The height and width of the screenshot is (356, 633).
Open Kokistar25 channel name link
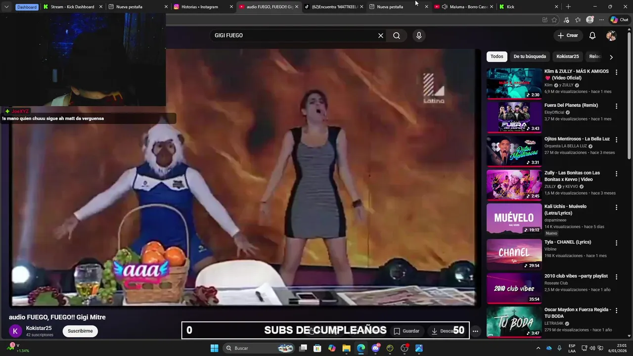tap(39, 328)
